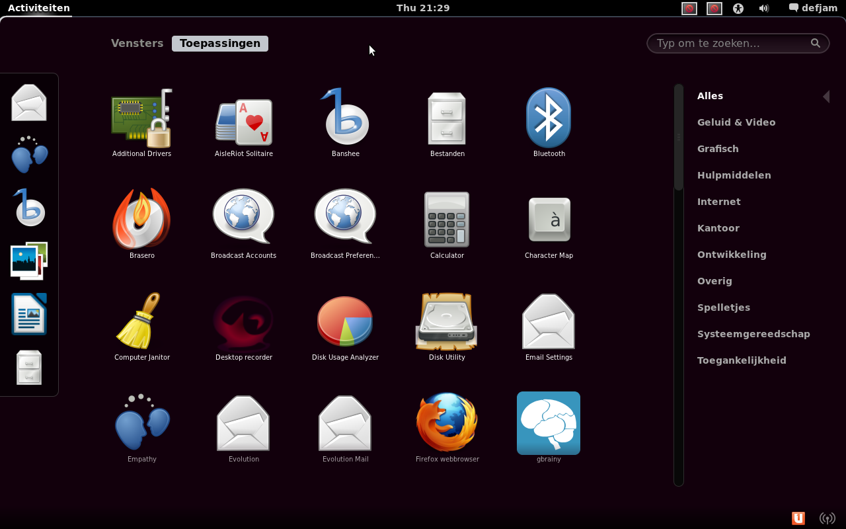Open the Bluetooth application
The image size is (846, 529).
(549, 119)
